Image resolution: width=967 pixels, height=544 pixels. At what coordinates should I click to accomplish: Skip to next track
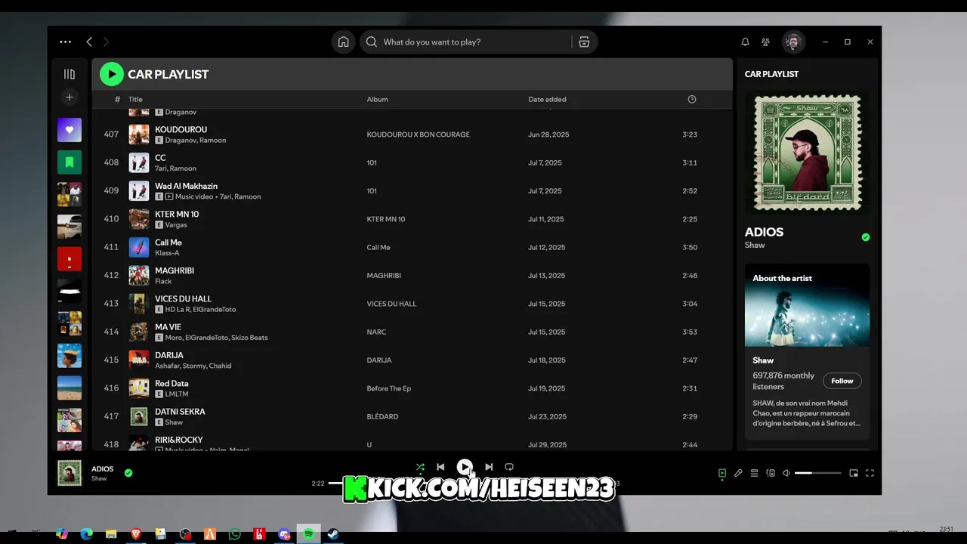pos(489,467)
